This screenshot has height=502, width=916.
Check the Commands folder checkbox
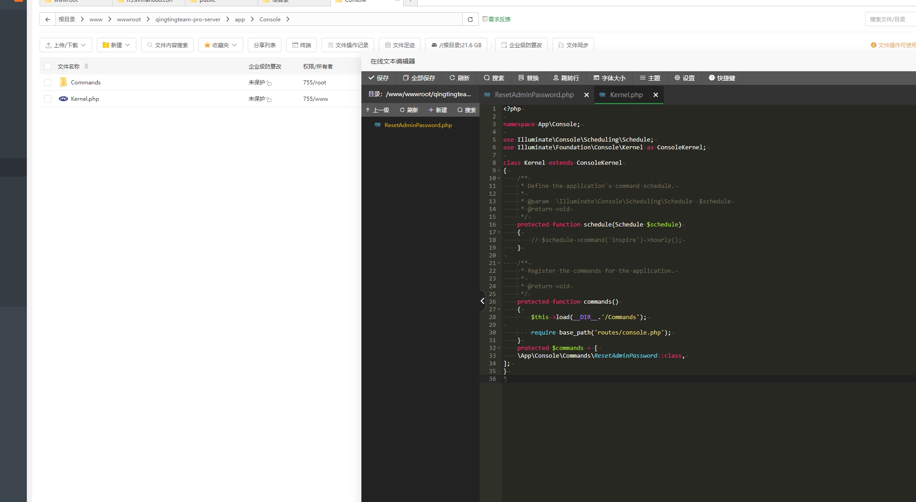[48, 82]
